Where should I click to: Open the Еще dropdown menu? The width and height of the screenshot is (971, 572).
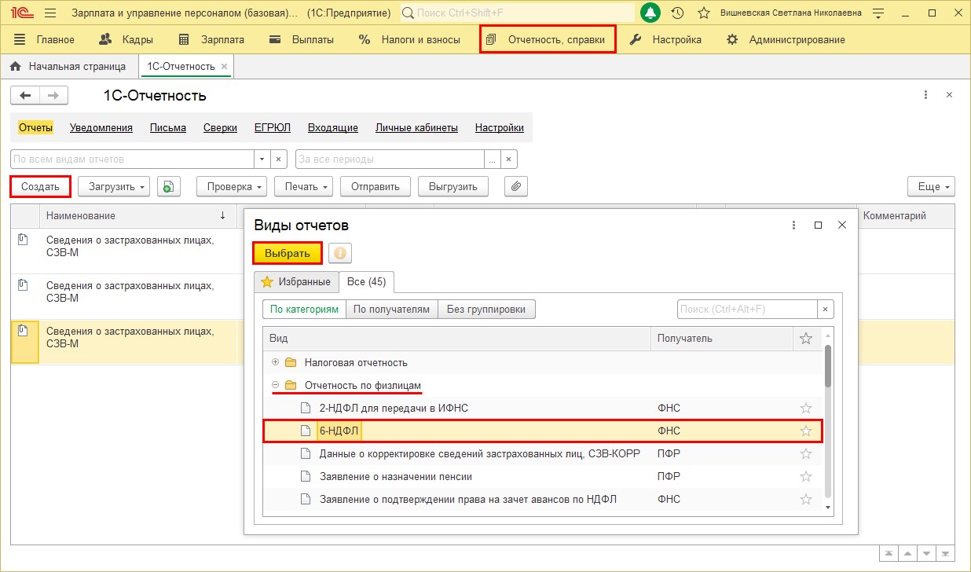[x=931, y=186]
